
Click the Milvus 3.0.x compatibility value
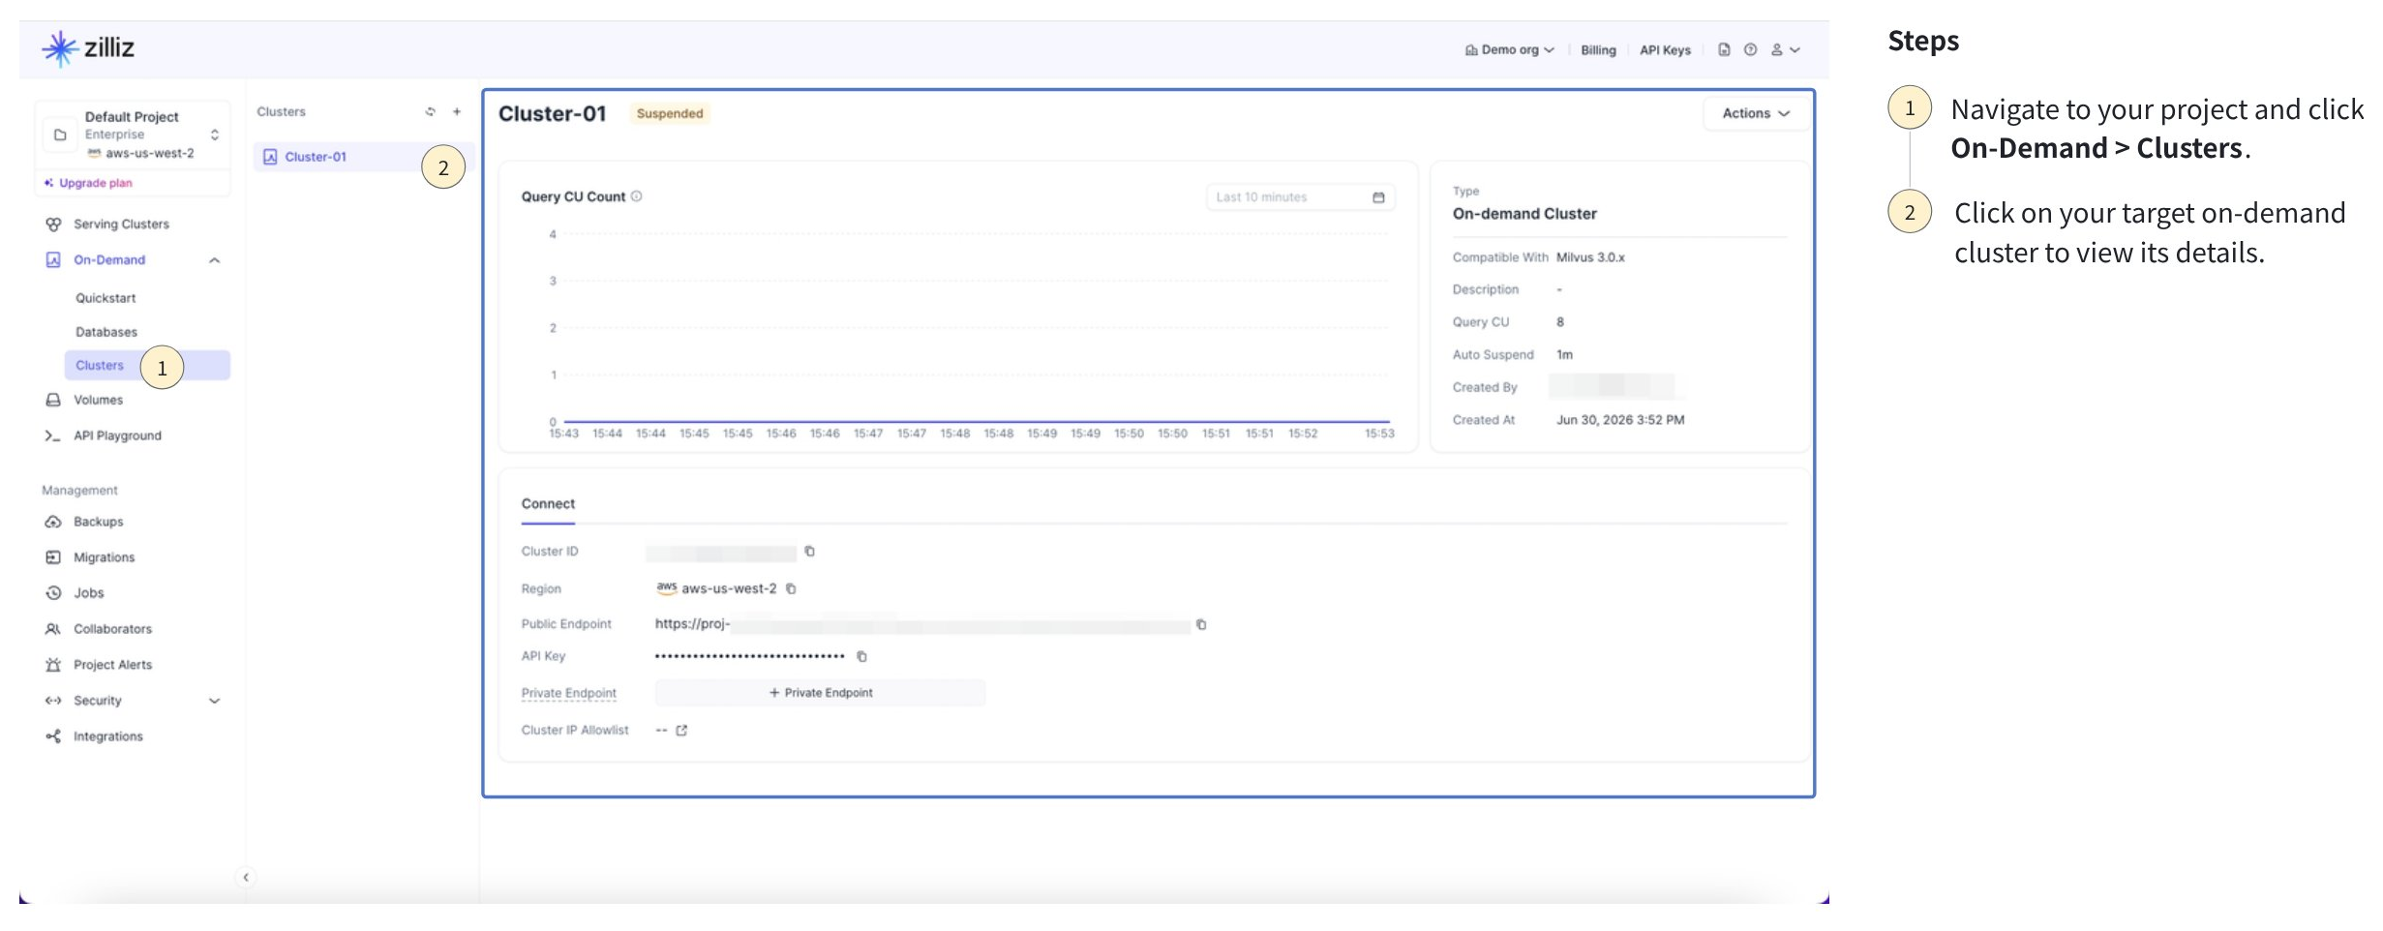tap(1590, 257)
